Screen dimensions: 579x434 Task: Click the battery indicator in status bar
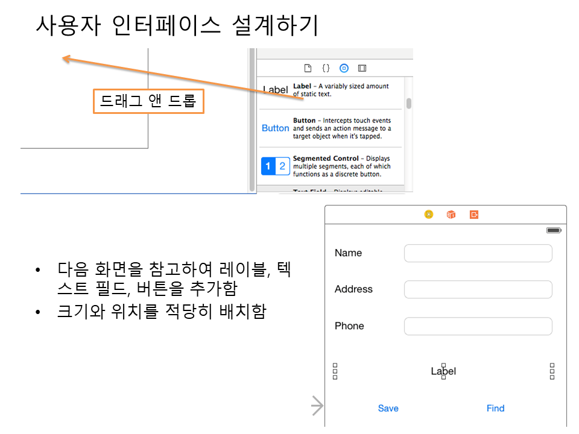pyautogui.click(x=553, y=230)
